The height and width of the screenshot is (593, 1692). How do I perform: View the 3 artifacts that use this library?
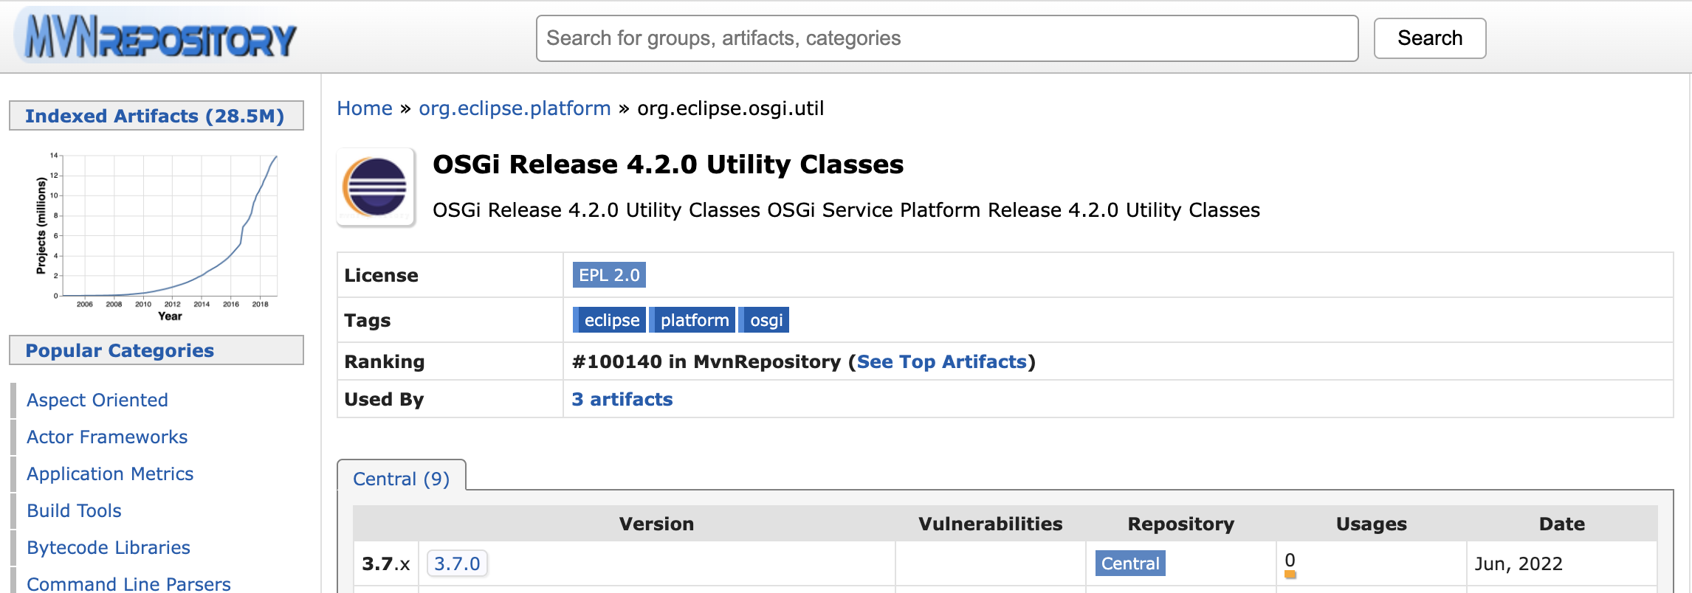(x=622, y=399)
